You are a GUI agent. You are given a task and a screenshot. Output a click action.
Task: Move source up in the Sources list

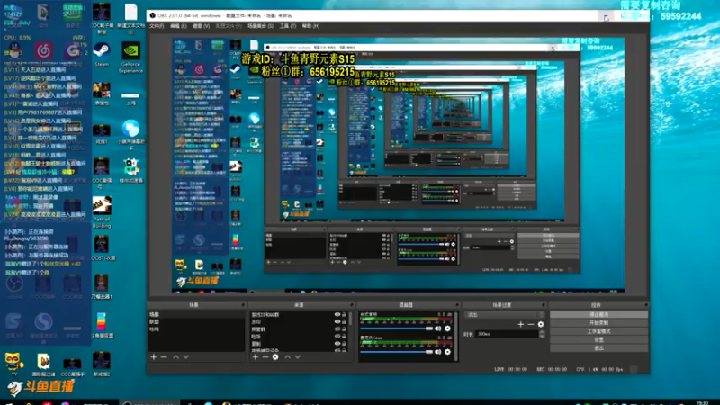[x=287, y=356]
